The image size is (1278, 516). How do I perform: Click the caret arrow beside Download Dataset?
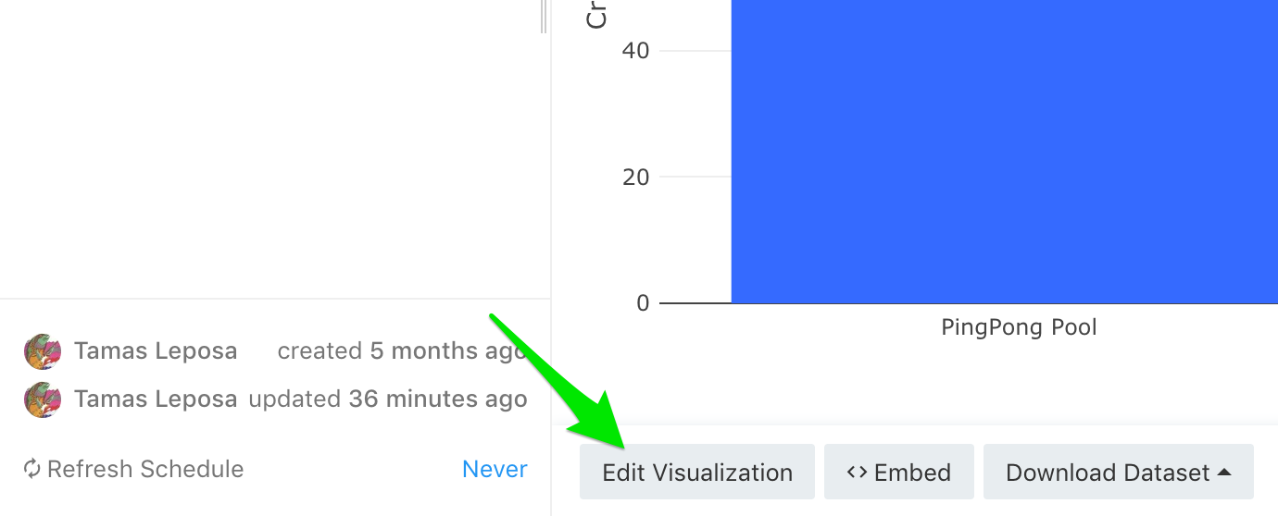(x=1224, y=472)
